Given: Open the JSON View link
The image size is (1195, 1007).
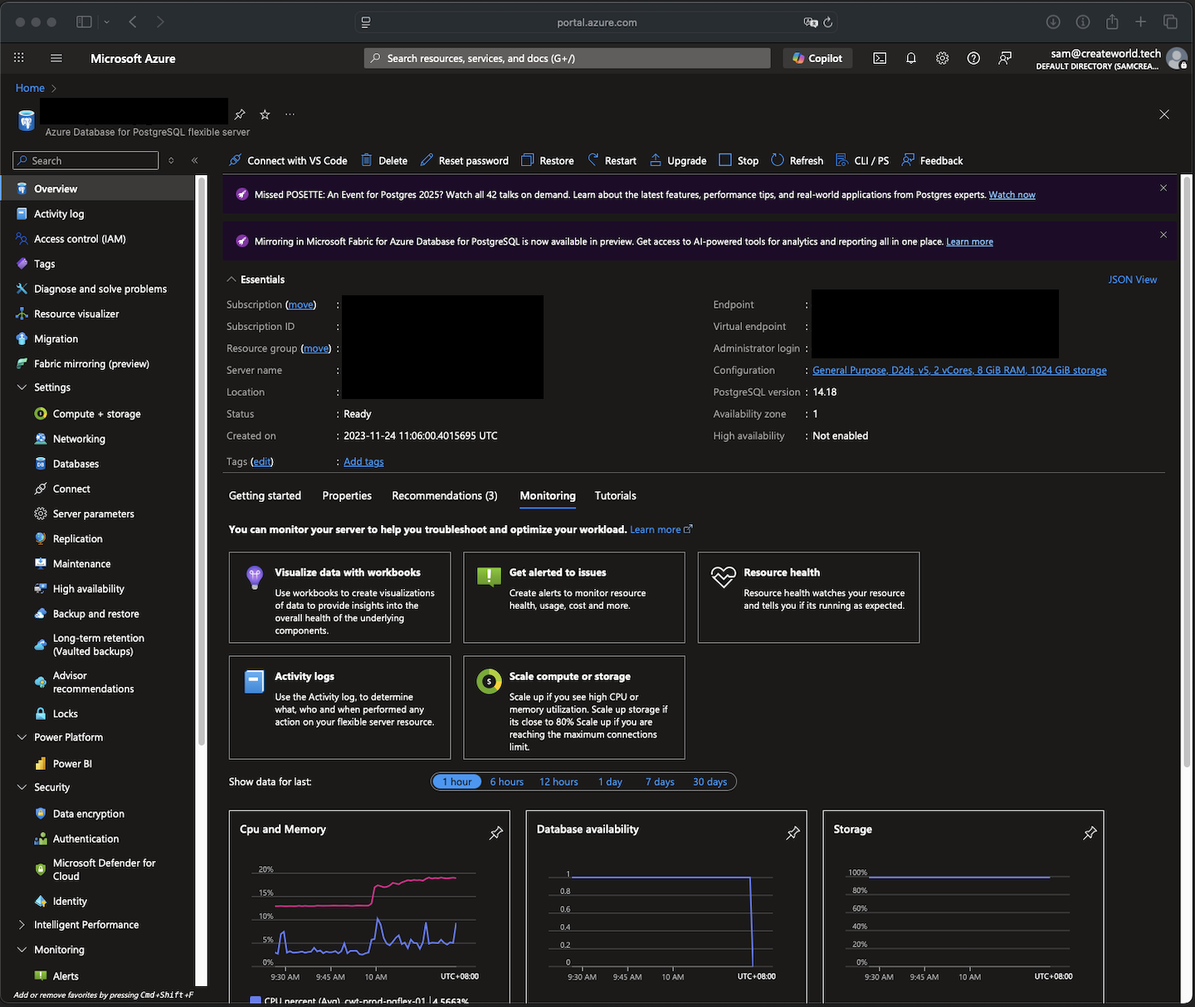Looking at the screenshot, I should coord(1132,280).
